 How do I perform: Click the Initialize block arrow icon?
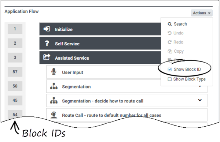tap(47, 29)
